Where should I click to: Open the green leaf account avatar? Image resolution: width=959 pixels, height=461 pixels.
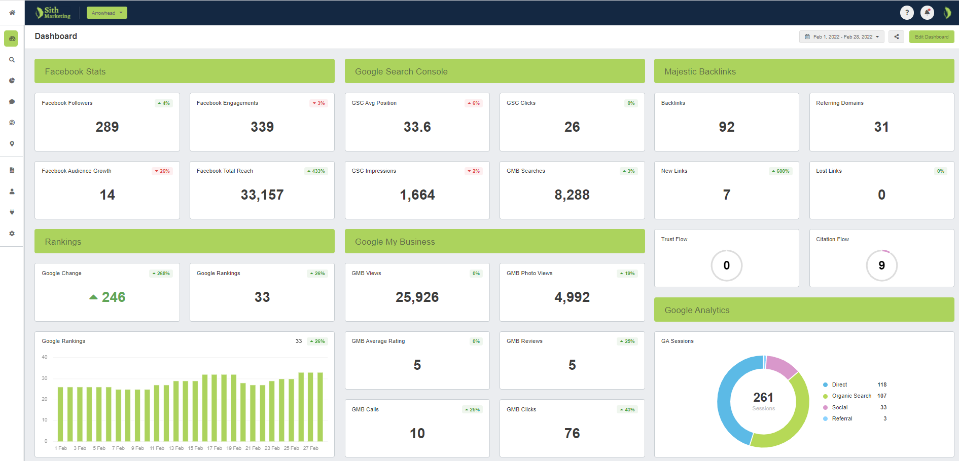(x=947, y=13)
